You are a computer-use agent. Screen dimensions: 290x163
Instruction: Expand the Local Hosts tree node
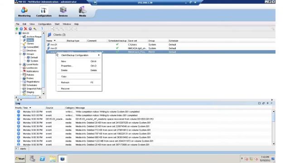coord(20,64)
